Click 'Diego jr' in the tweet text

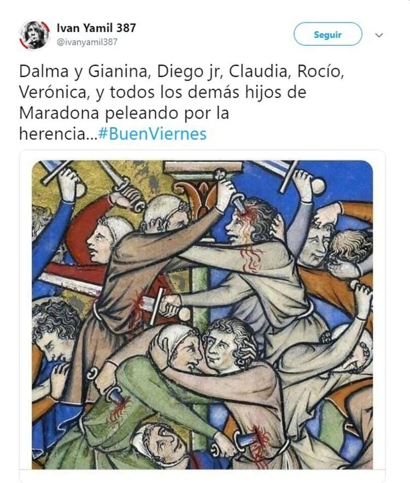[x=190, y=72]
